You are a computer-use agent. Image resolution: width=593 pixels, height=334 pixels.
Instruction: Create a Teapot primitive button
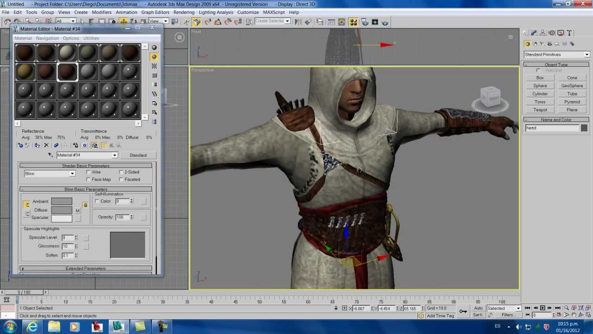(x=540, y=110)
